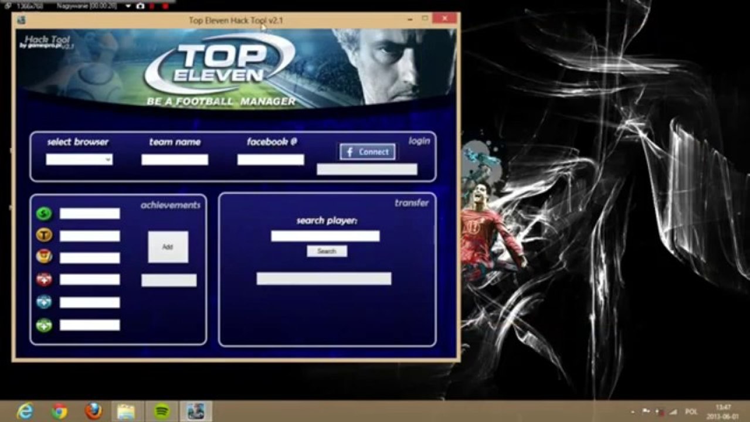The height and width of the screenshot is (422, 750).
Task: Click the POL language indicator
Action: tap(691, 411)
